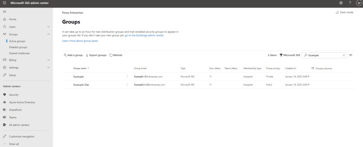The width and height of the screenshot is (363, 147).
Task: Click the search magnifier icon
Action: tap(306, 55)
